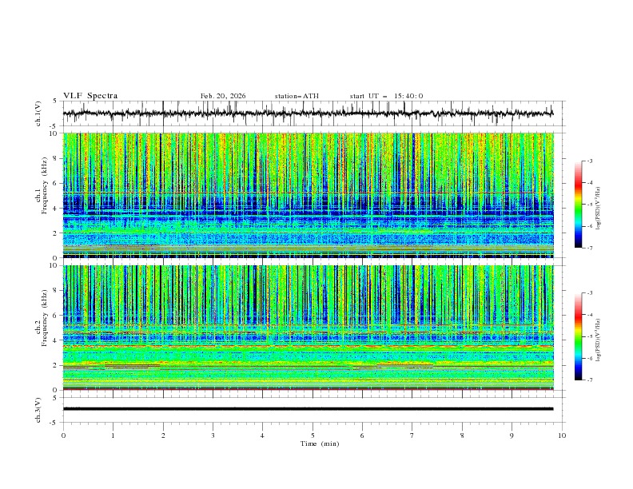Select the 5-minute tick label on Time axis
633x489 pixels.
coord(313,435)
